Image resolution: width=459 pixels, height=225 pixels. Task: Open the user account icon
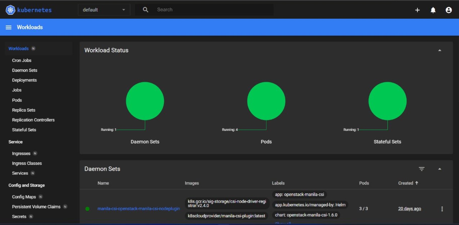point(449,10)
